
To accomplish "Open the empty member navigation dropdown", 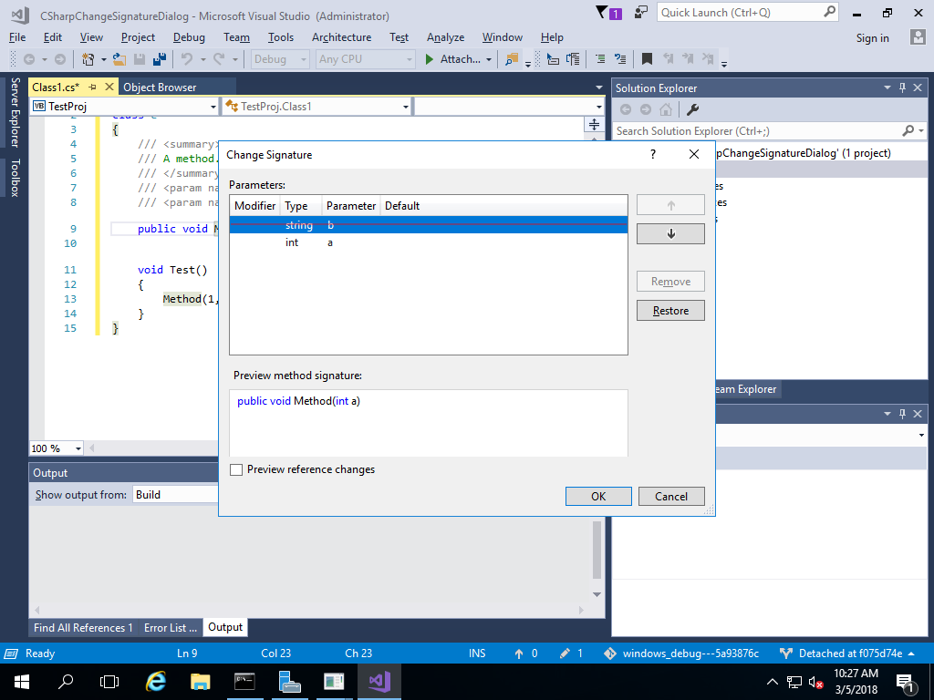I will [509, 106].
